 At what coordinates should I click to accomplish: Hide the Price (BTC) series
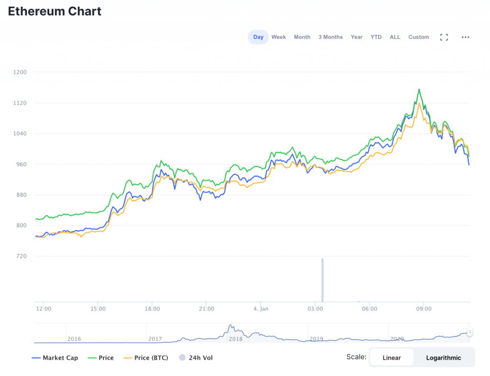146,358
